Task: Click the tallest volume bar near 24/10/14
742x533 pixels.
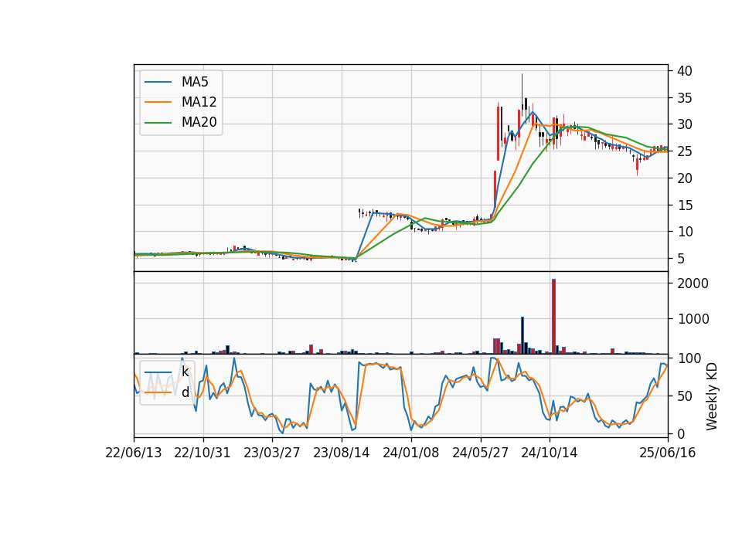Action: pos(553,317)
